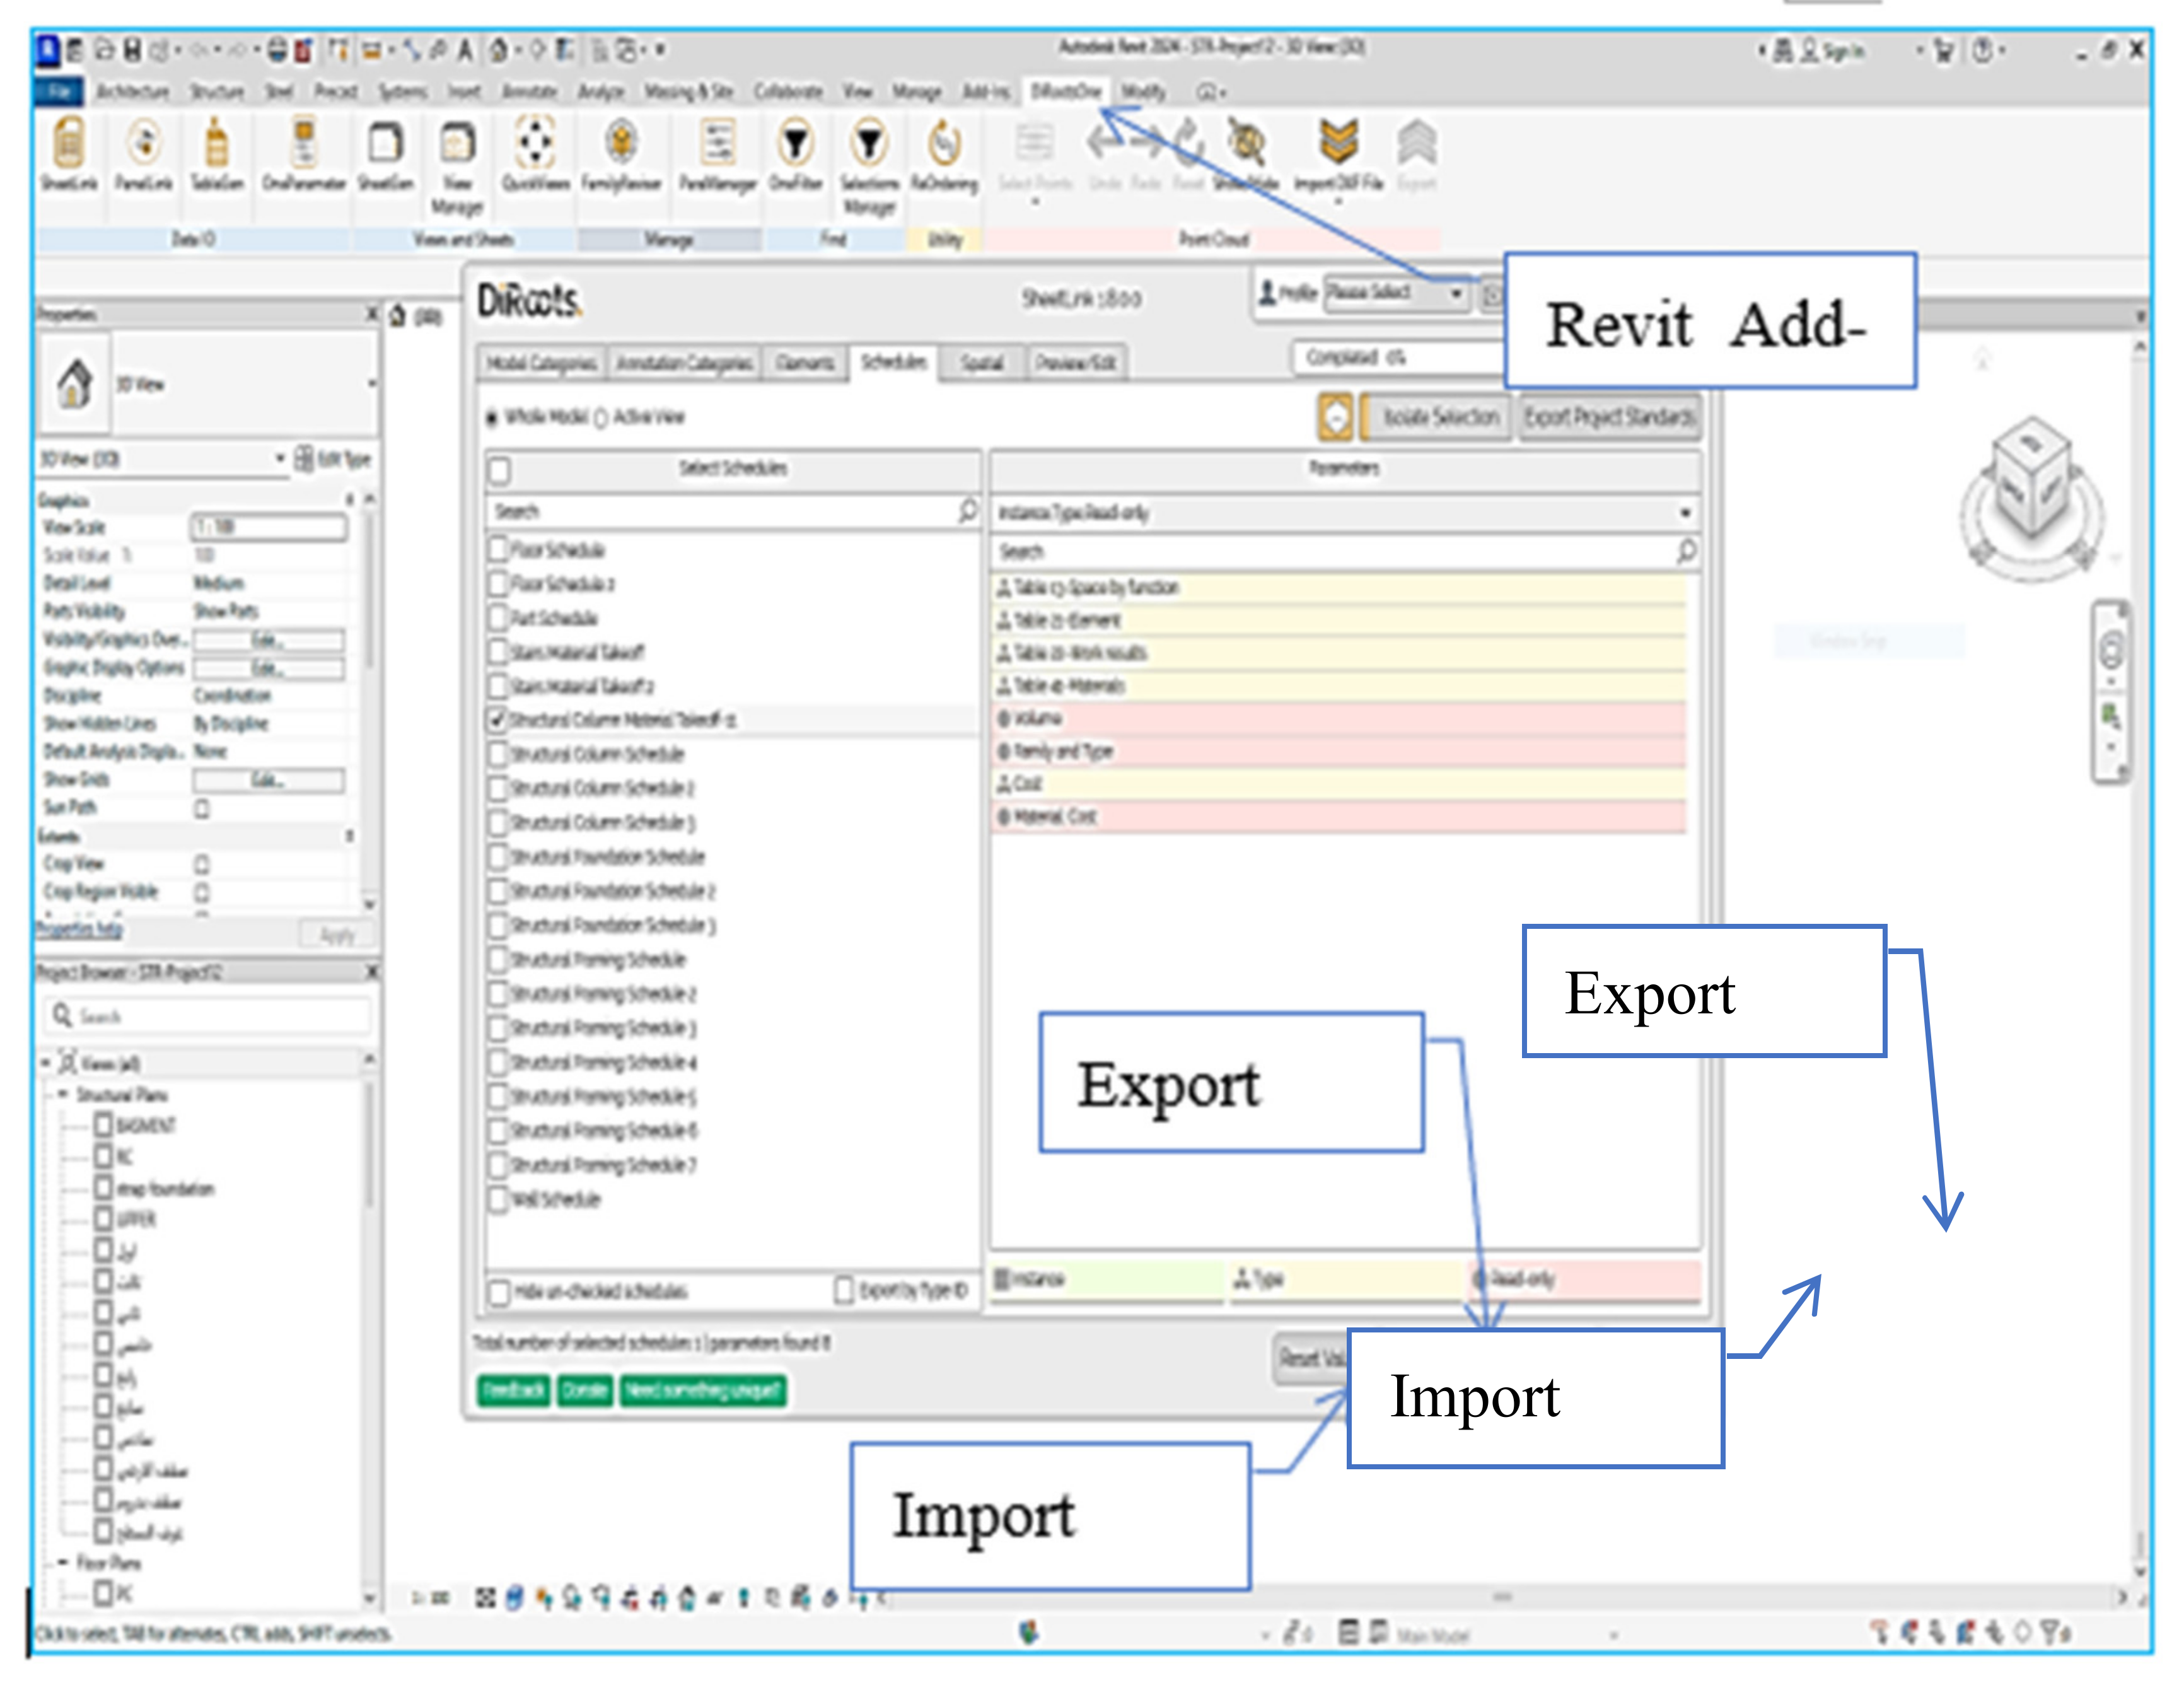The image size is (2184, 1690).
Task: Click the green Feedback button
Action: coord(513,1390)
